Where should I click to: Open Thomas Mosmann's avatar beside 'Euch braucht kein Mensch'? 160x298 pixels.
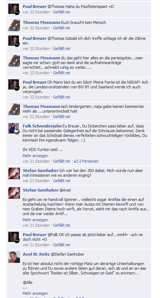[14, 25]
